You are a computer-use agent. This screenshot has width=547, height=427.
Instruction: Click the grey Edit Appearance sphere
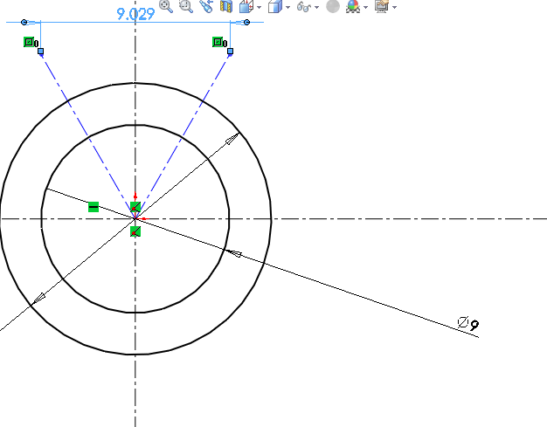point(333,6)
